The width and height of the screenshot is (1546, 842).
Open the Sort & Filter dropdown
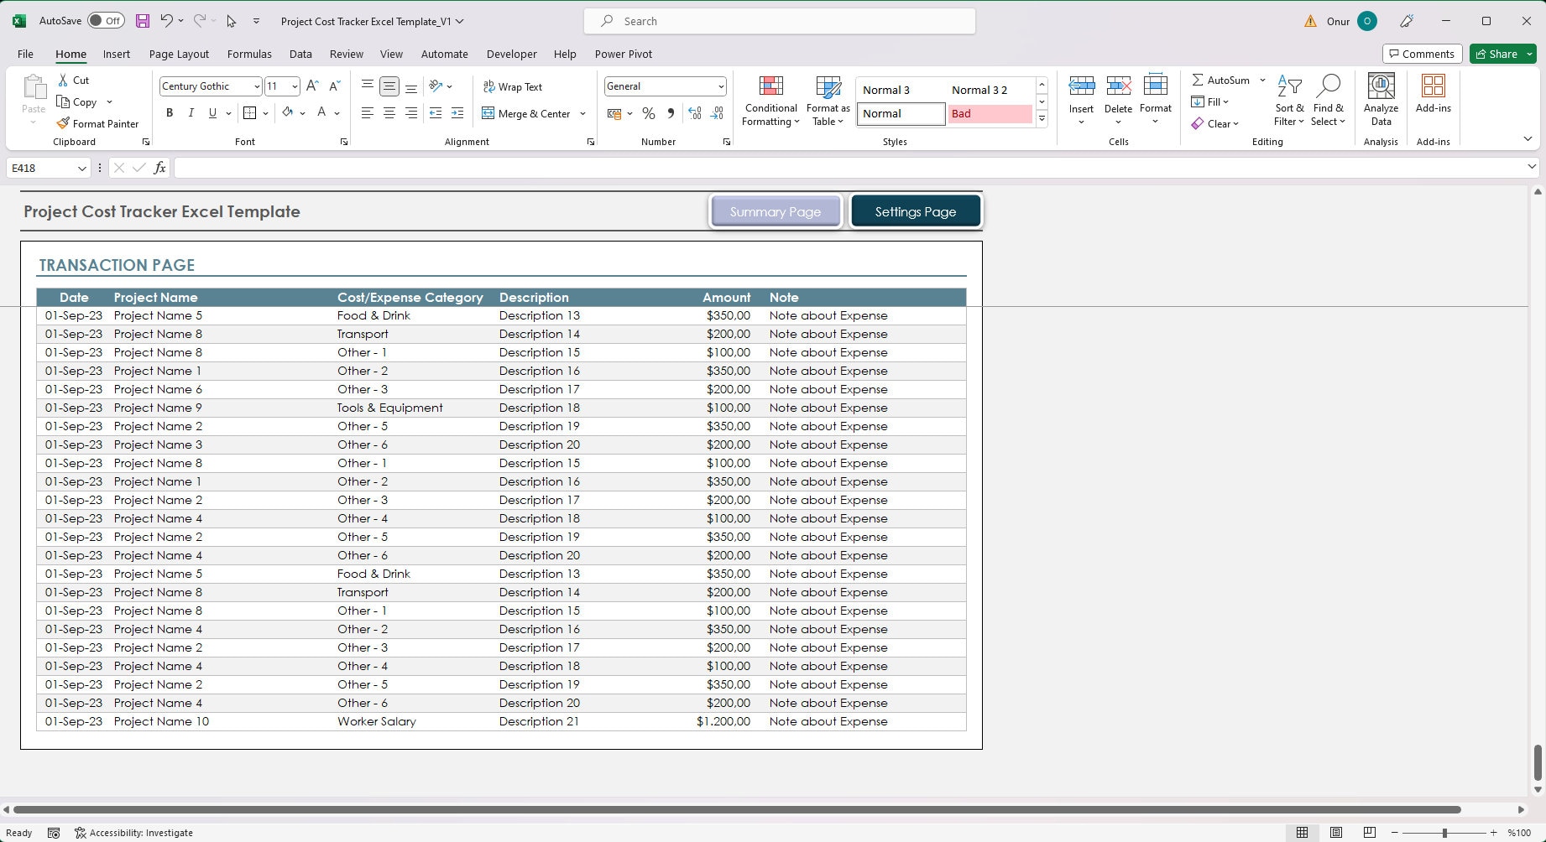1289,101
